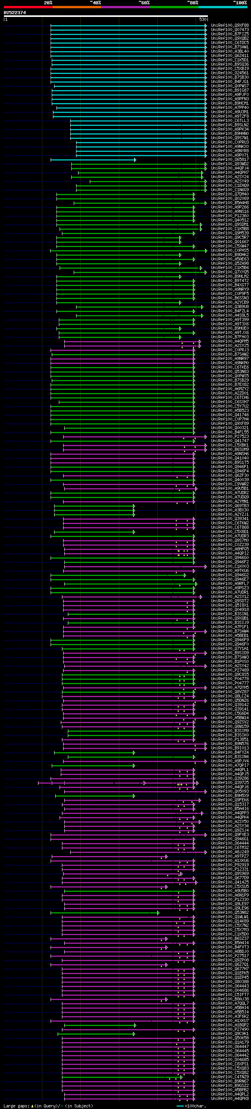Select hit label UniRef100_Q93WD2
The height and width of the screenshot is (1109, 251).
coord(230,164)
